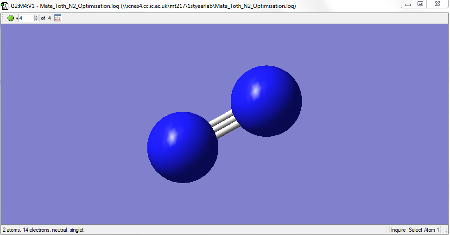This screenshot has height=235, width=450.
Task: Click status text '2 atoms, 14 electrons, neutral, singlet'
Action: [43, 230]
